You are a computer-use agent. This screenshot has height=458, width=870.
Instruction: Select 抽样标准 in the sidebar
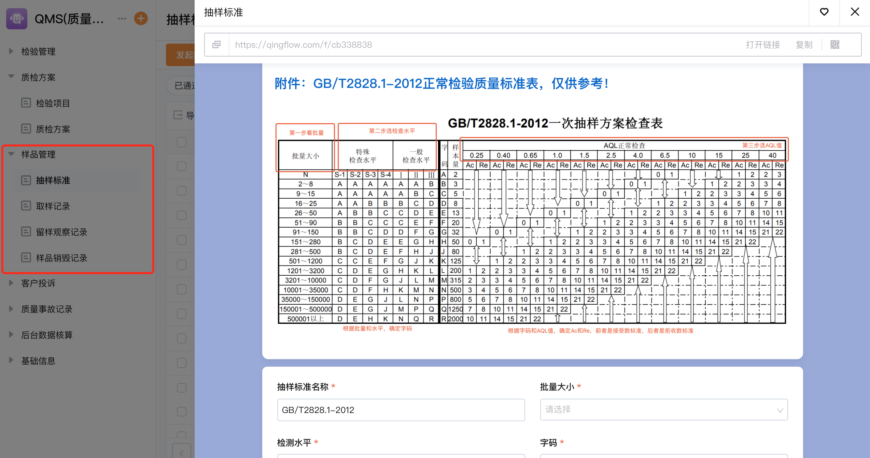click(53, 180)
